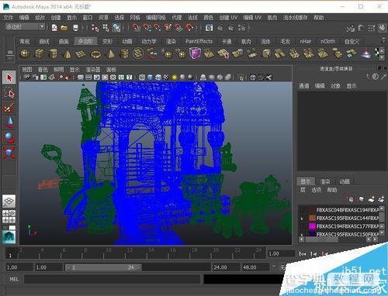Go to start of playback range
Viewport: 388px width, 296px height.
(302, 254)
